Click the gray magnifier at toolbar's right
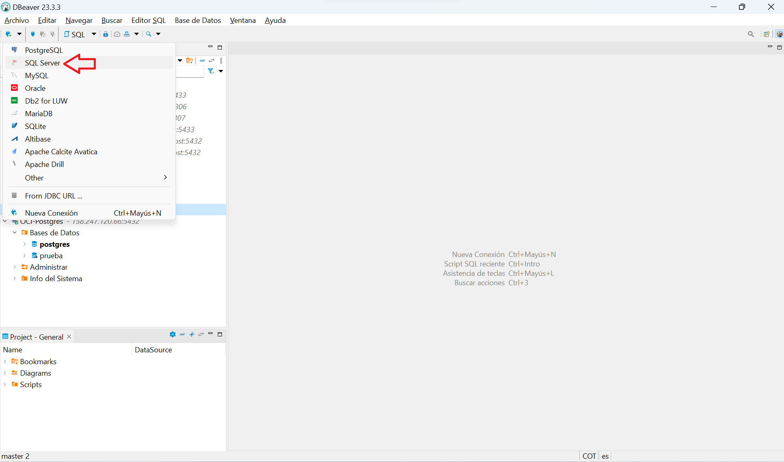The width and height of the screenshot is (784, 462). pyautogui.click(x=751, y=34)
